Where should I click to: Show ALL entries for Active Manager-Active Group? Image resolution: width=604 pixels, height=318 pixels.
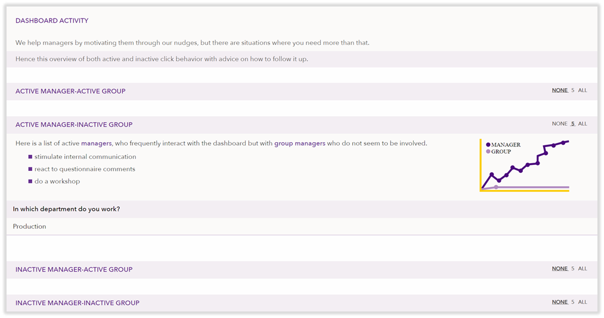click(x=583, y=91)
